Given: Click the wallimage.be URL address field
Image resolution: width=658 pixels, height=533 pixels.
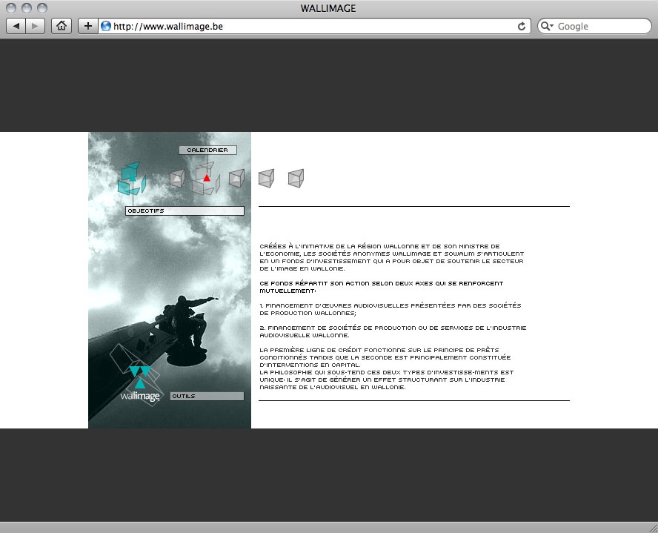Looking at the screenshot, I should click(311, 26).
